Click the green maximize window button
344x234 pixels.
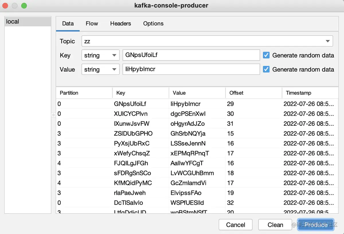pyautogui.click(x=24, y=5)
